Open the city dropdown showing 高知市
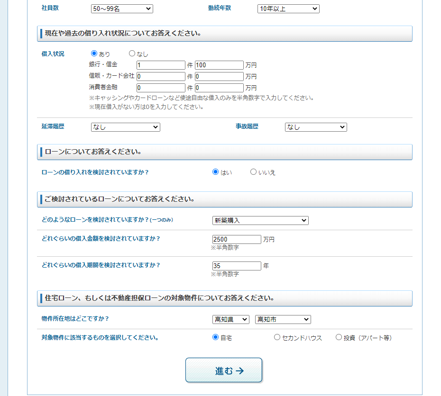The width and height of the screenshot is (441, 396). [283, 319]
